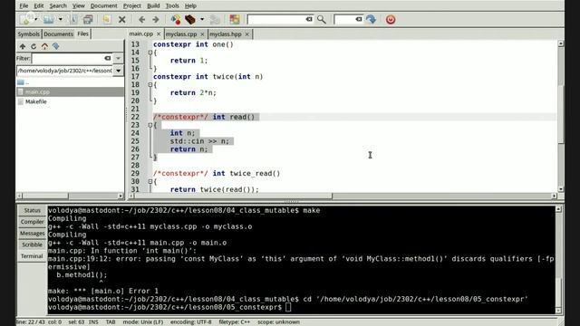Navigate back with the left arrow
Viewport: 580px width, 326px height.
coord(141,19)
